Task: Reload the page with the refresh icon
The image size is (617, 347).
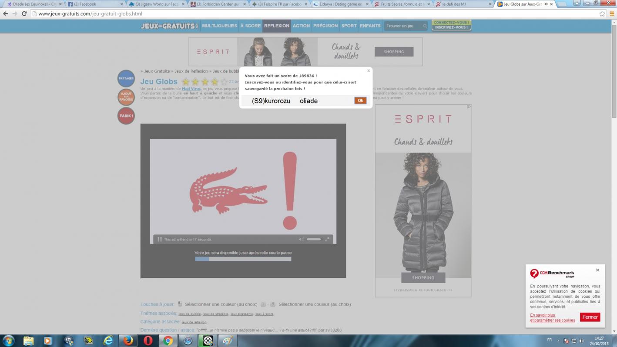Action: point(24,13)
